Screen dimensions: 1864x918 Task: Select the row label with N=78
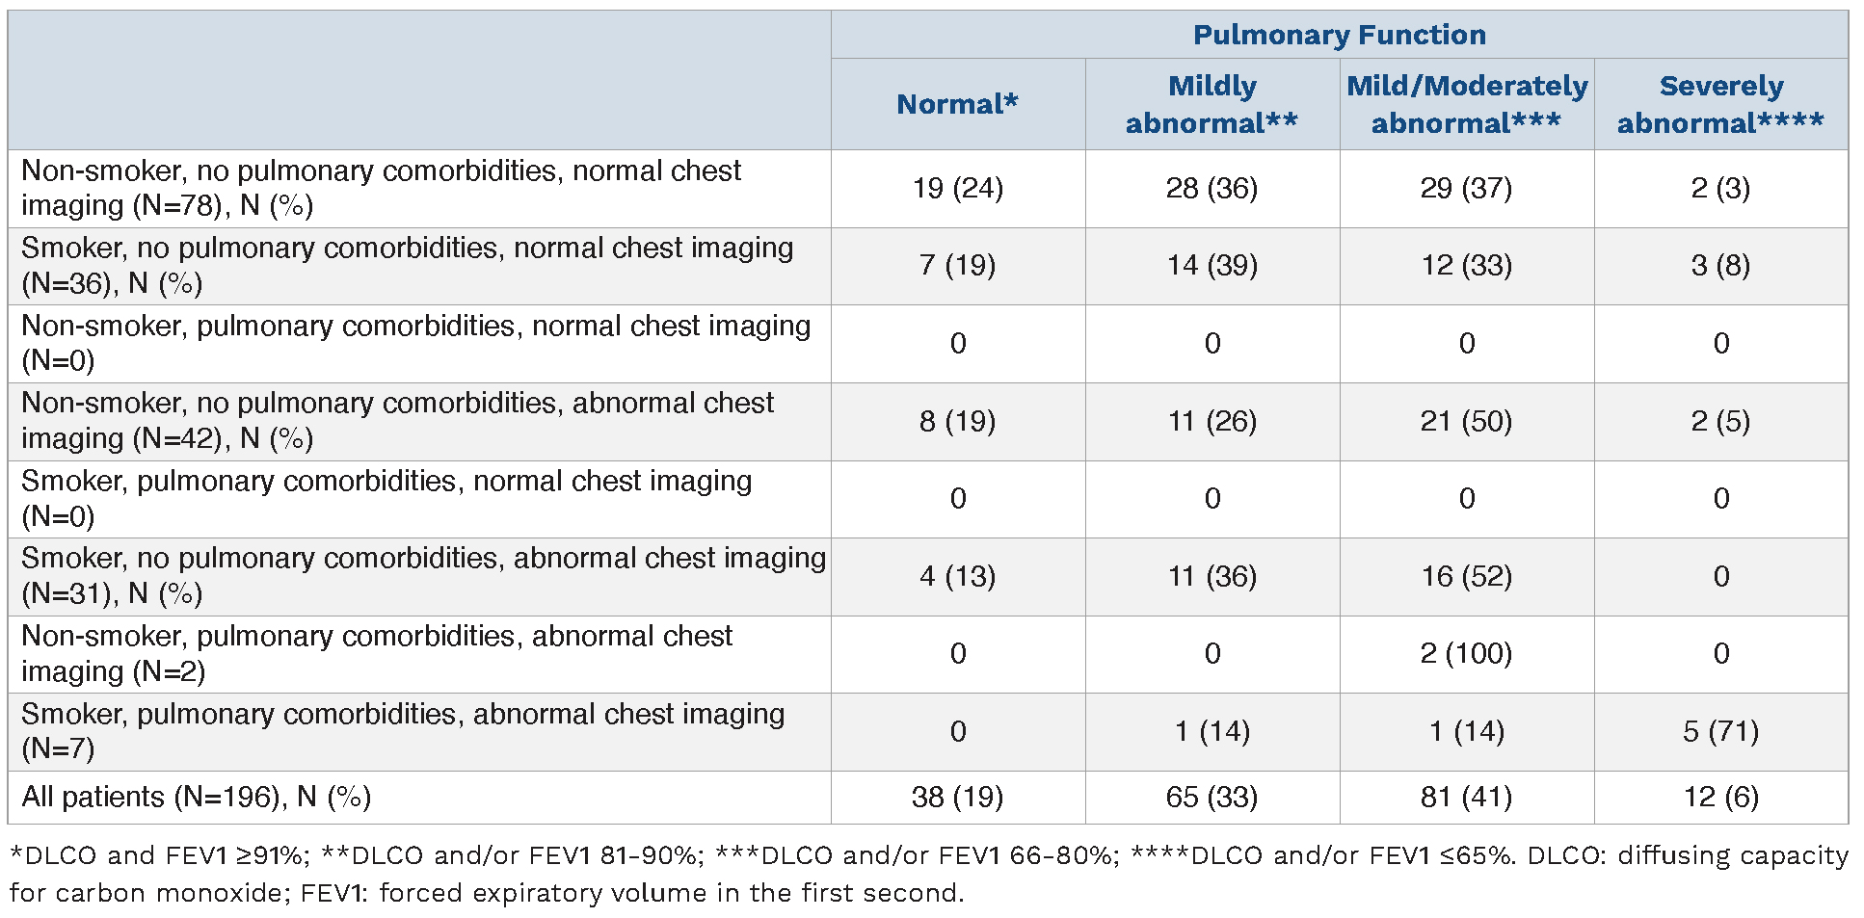coord(381,188)
